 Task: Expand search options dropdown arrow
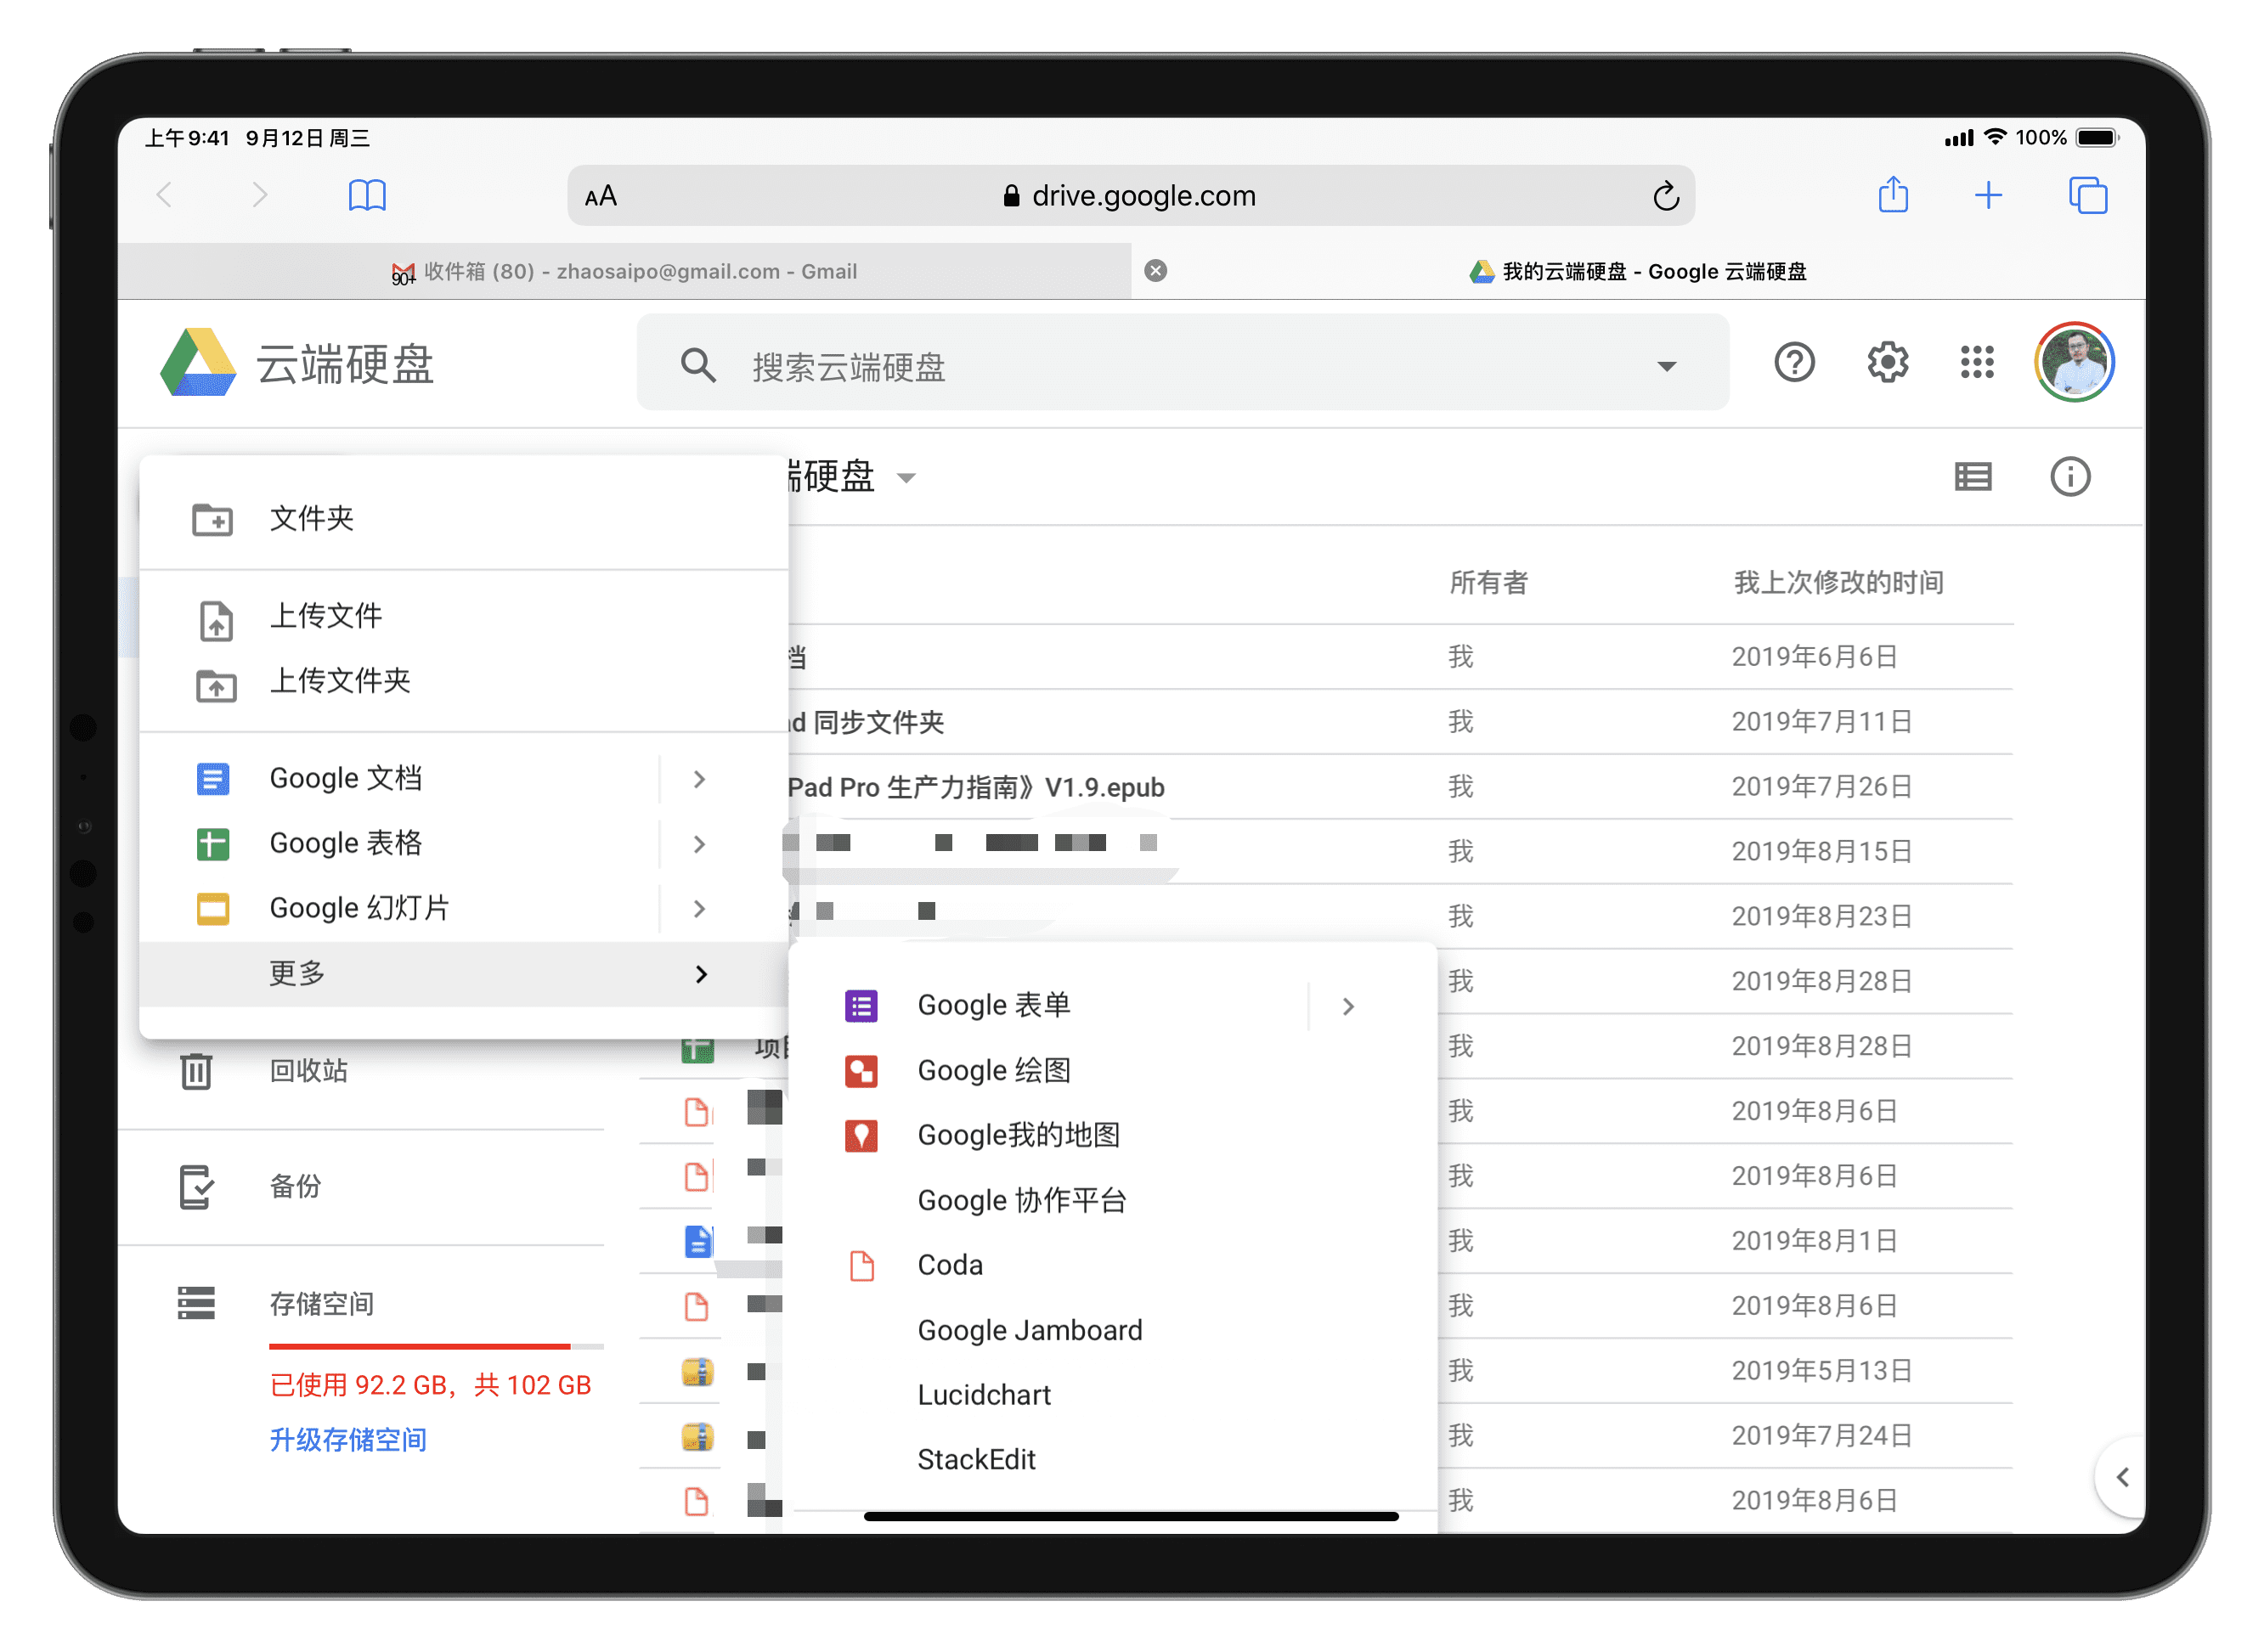coord(1666,366)
